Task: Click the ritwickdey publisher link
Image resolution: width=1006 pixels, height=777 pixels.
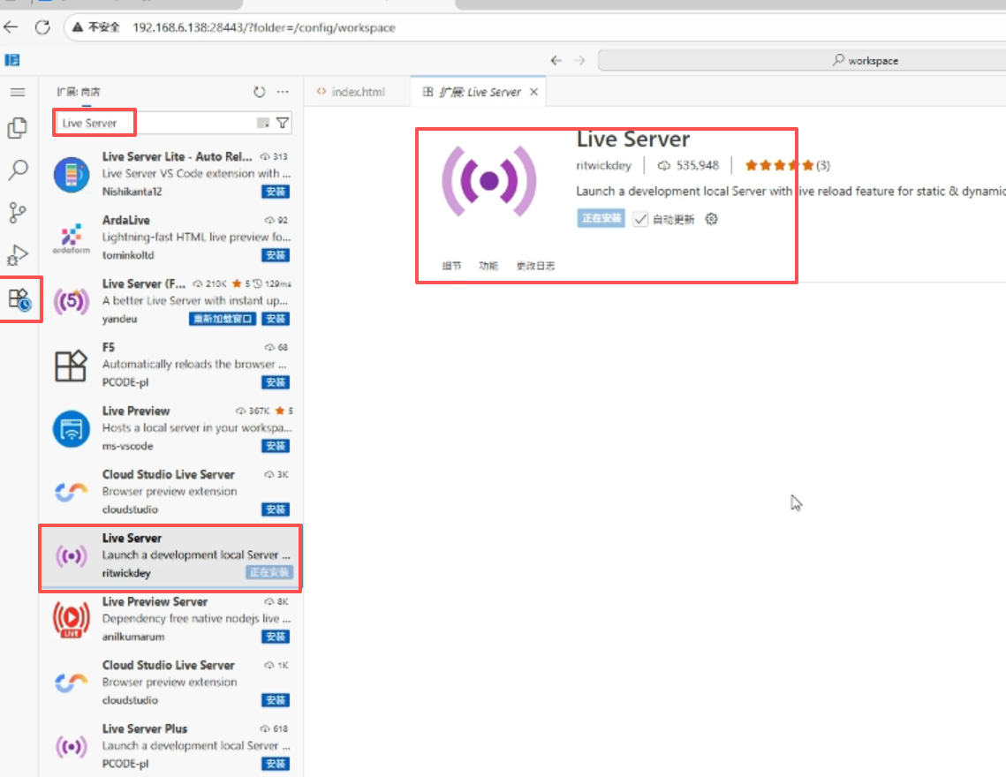Action: [x=603, y=165]
